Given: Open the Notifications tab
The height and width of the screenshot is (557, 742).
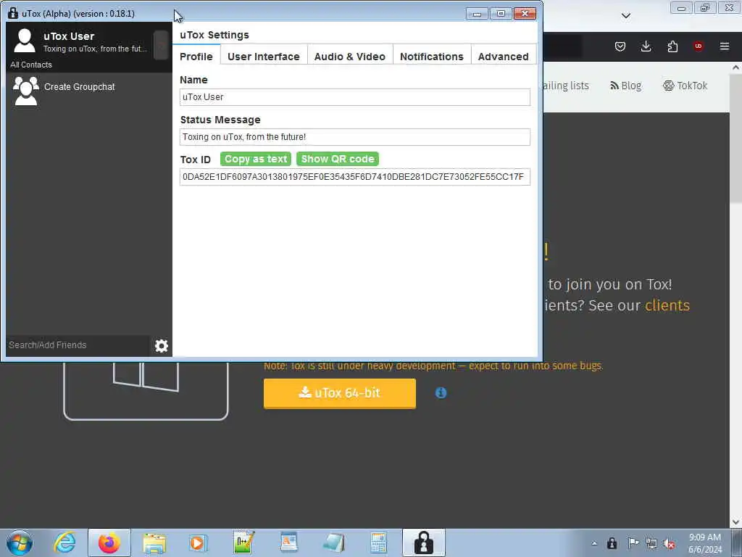Looking at the screenshot, I should tap(432, 57).
